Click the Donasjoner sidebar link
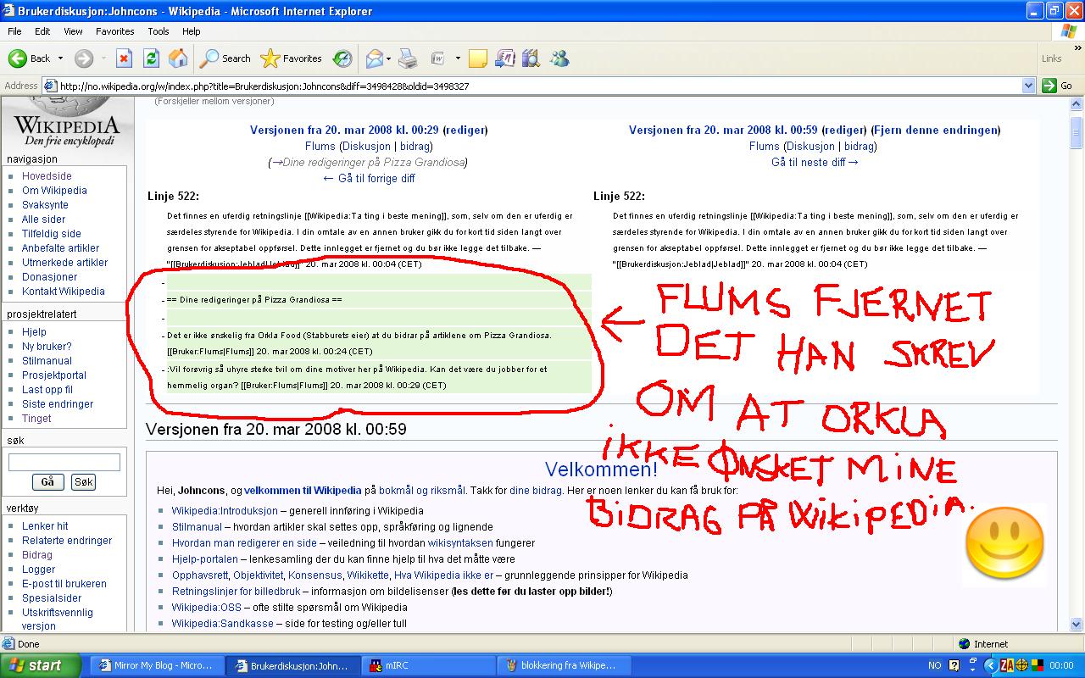The height and width of the screenshot is (678, 1085). tap(49, 277)
